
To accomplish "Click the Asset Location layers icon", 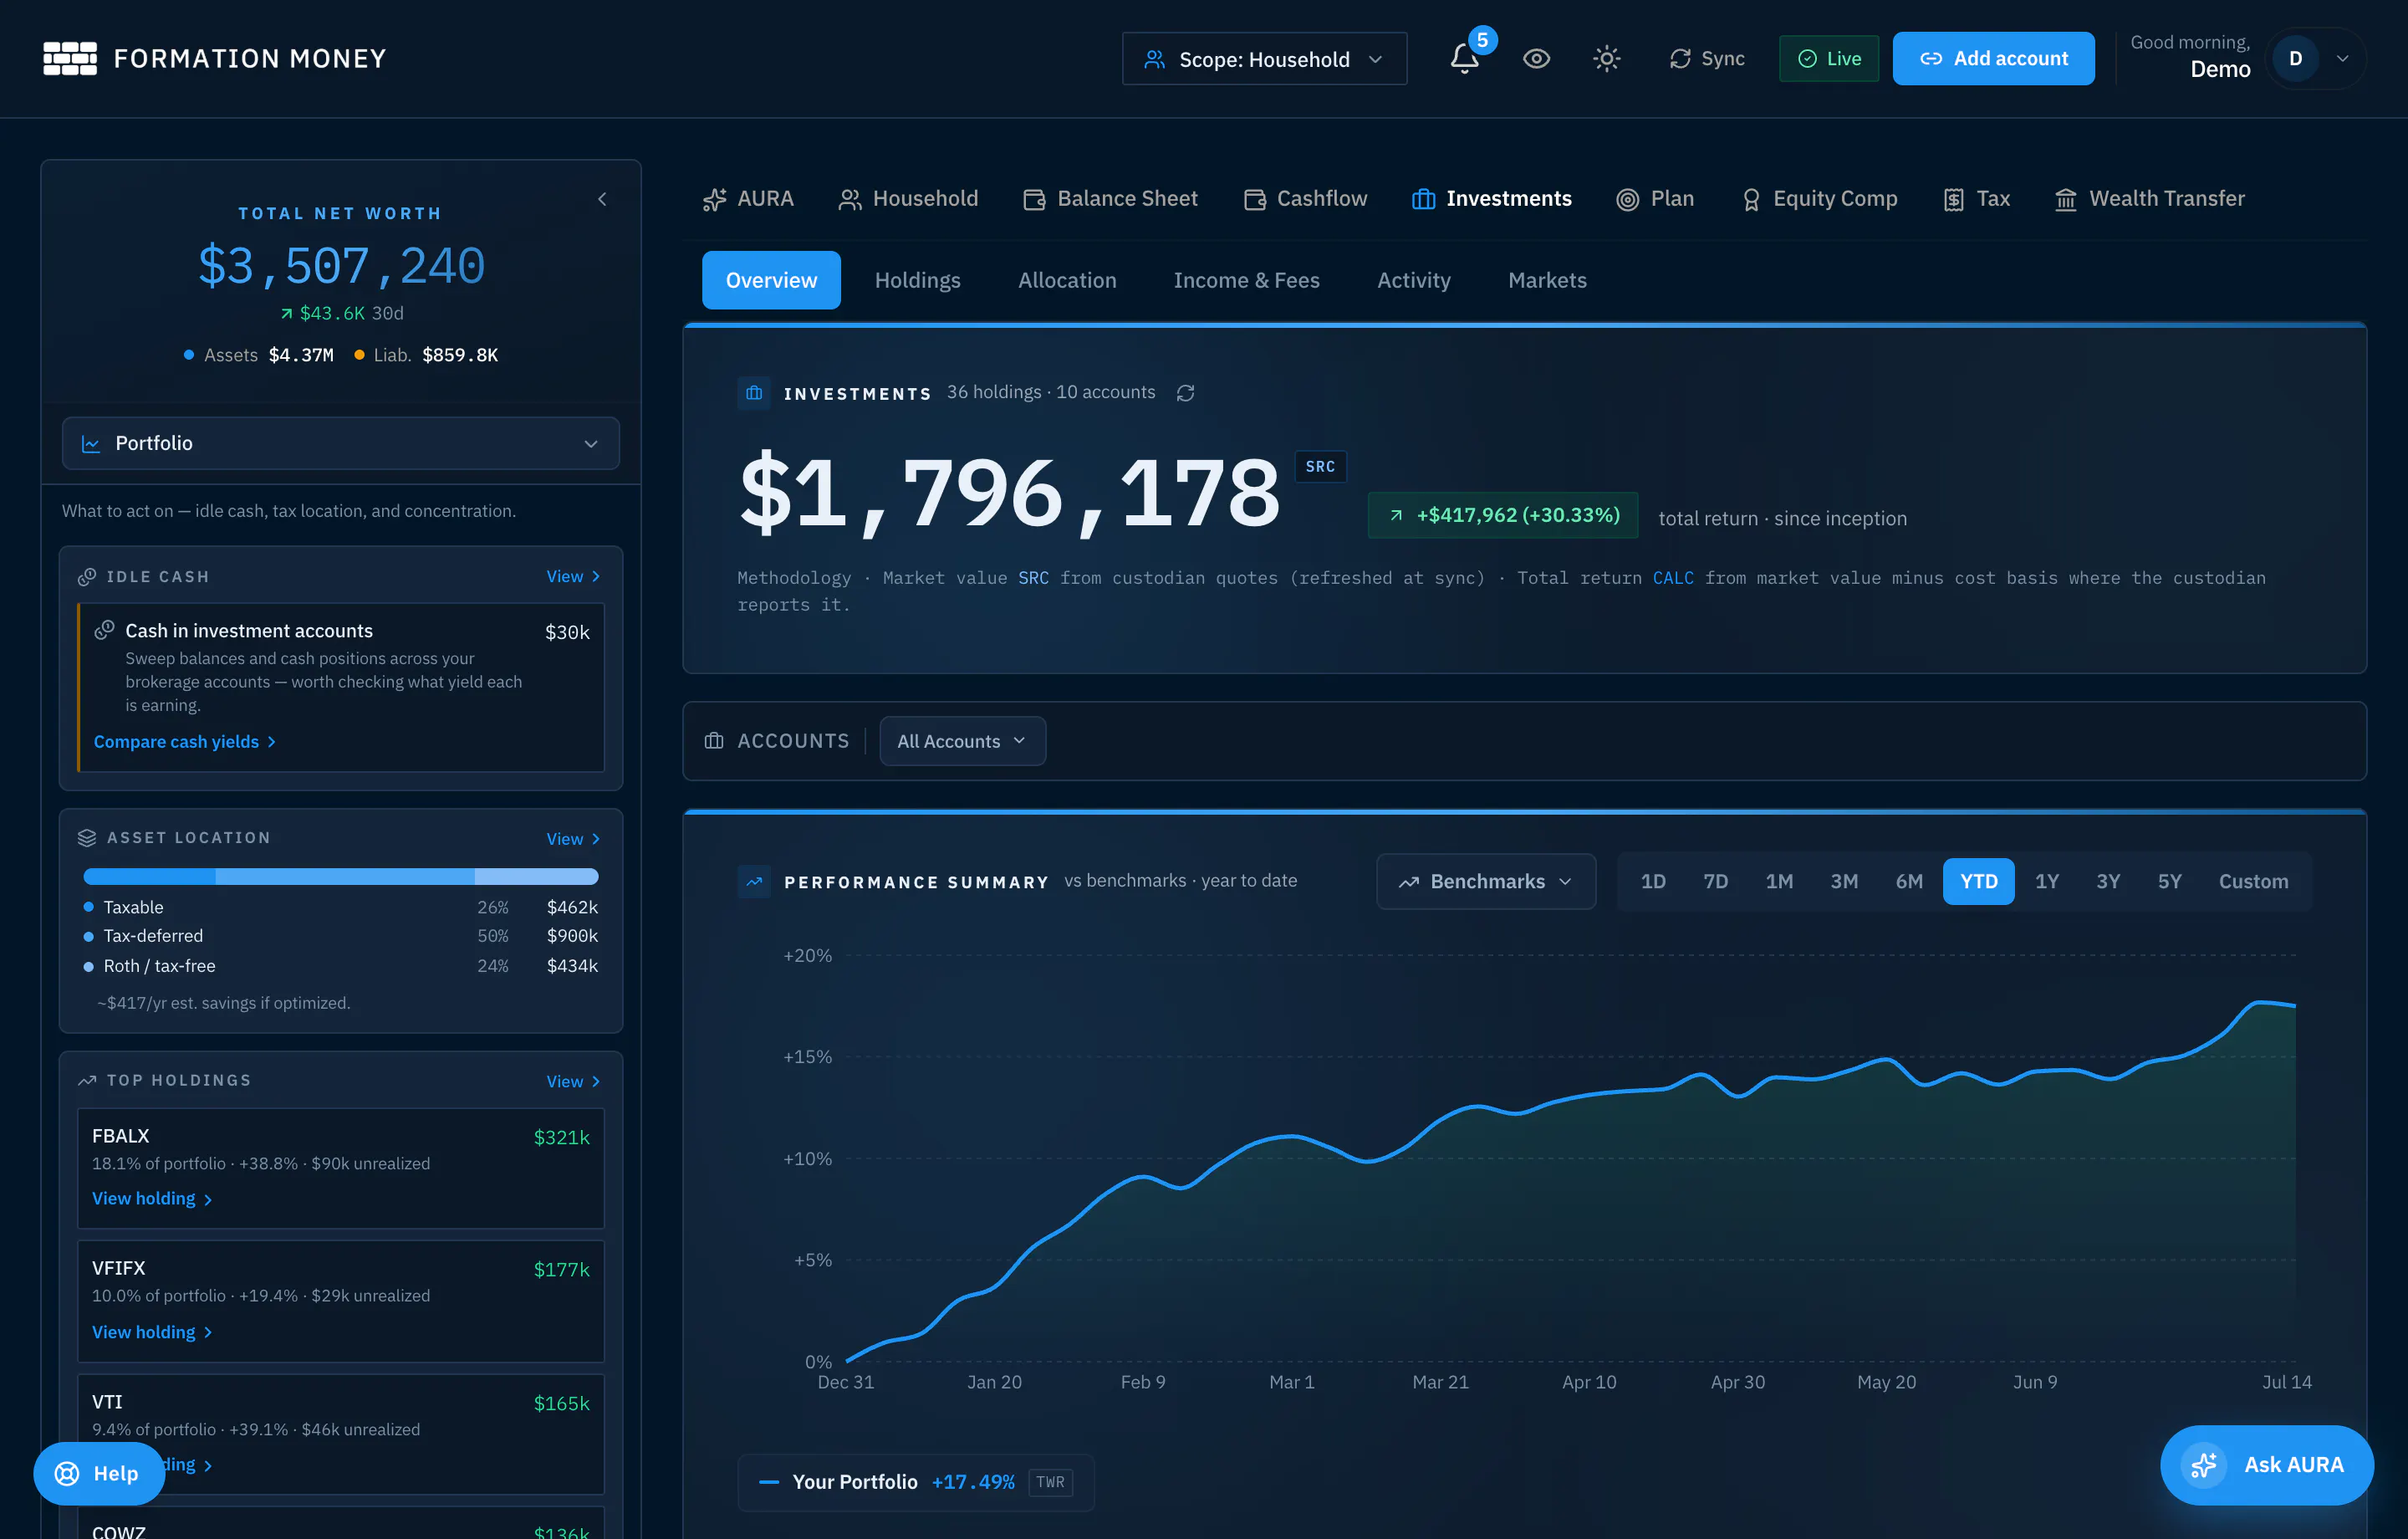I will click(87, 839).
